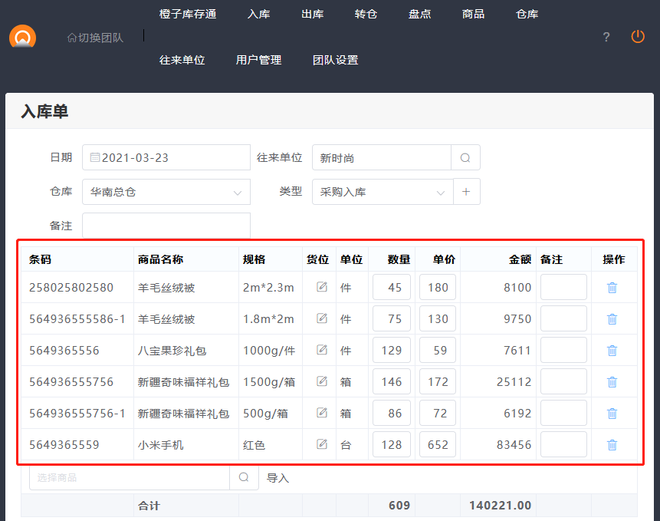Go to 盘点 menu item
Screen dimensions: 660x521
point(419,14)
